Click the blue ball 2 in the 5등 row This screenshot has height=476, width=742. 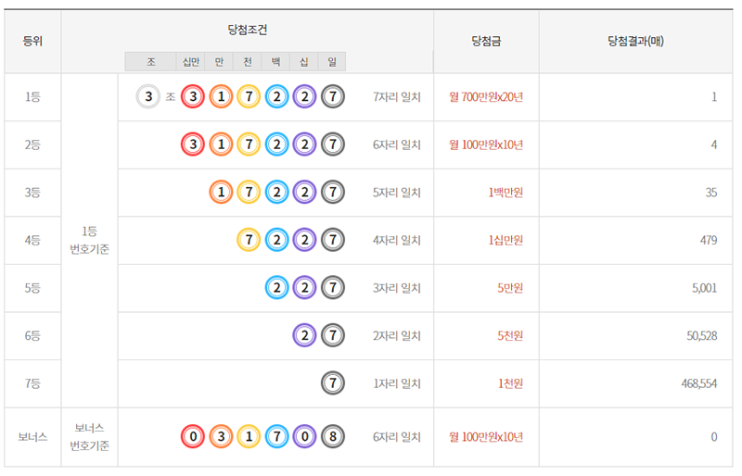276,288
